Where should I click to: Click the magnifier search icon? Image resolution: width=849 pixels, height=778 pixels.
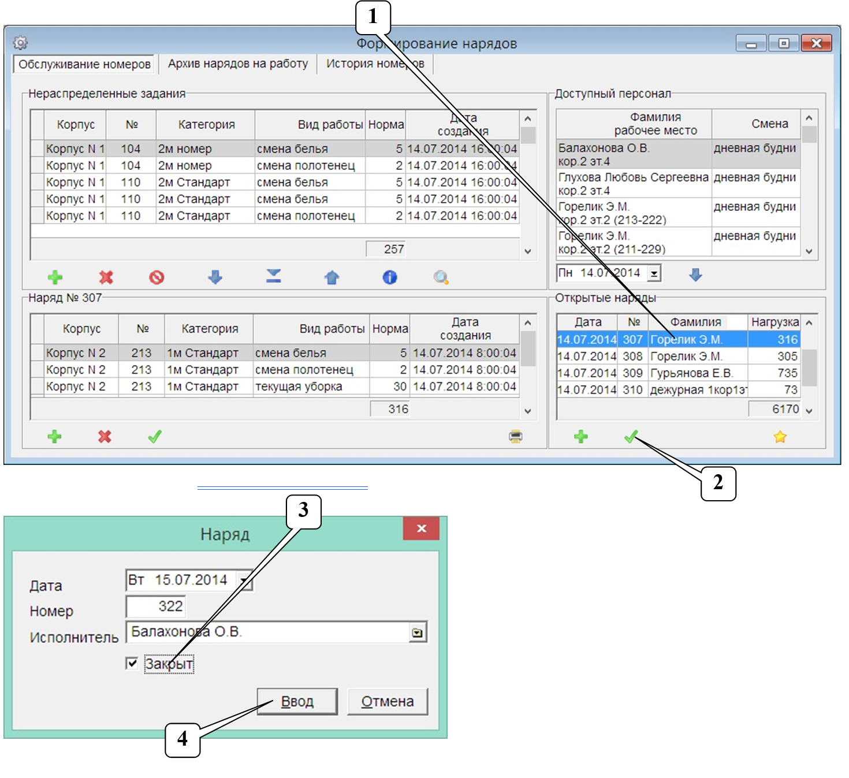point(441,278)
